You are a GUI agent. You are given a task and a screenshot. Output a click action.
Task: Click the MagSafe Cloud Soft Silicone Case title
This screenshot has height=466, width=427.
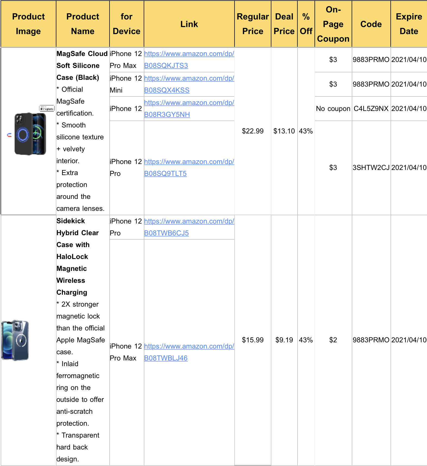click(82, 65)
